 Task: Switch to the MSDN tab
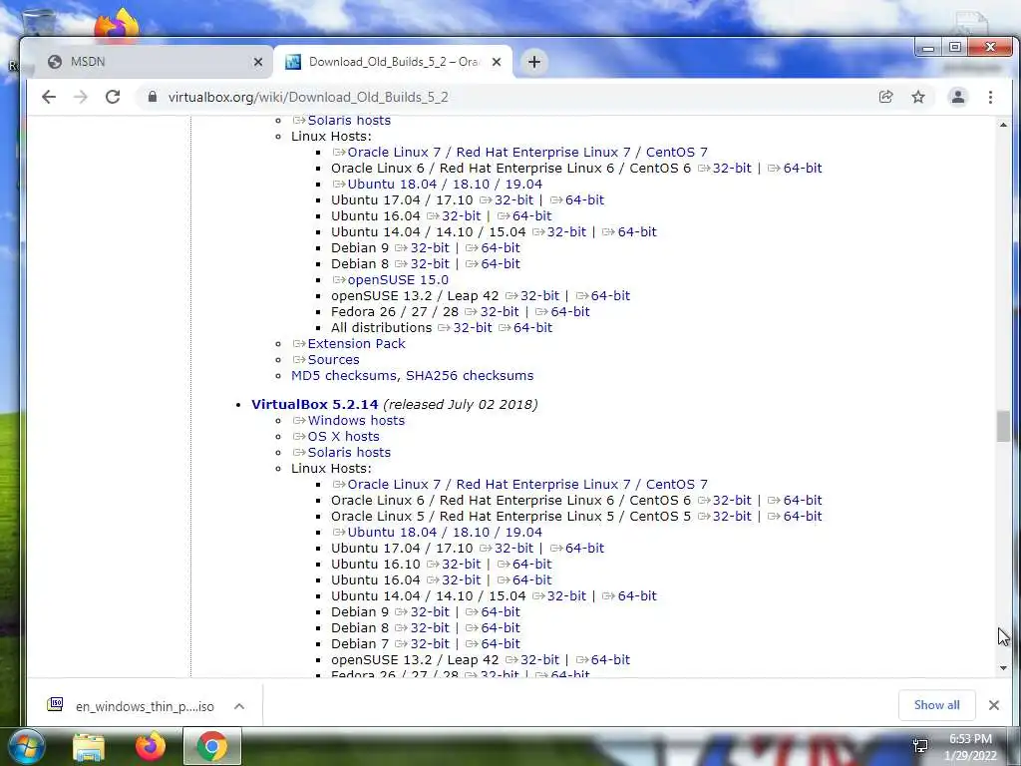pos(150,62)
